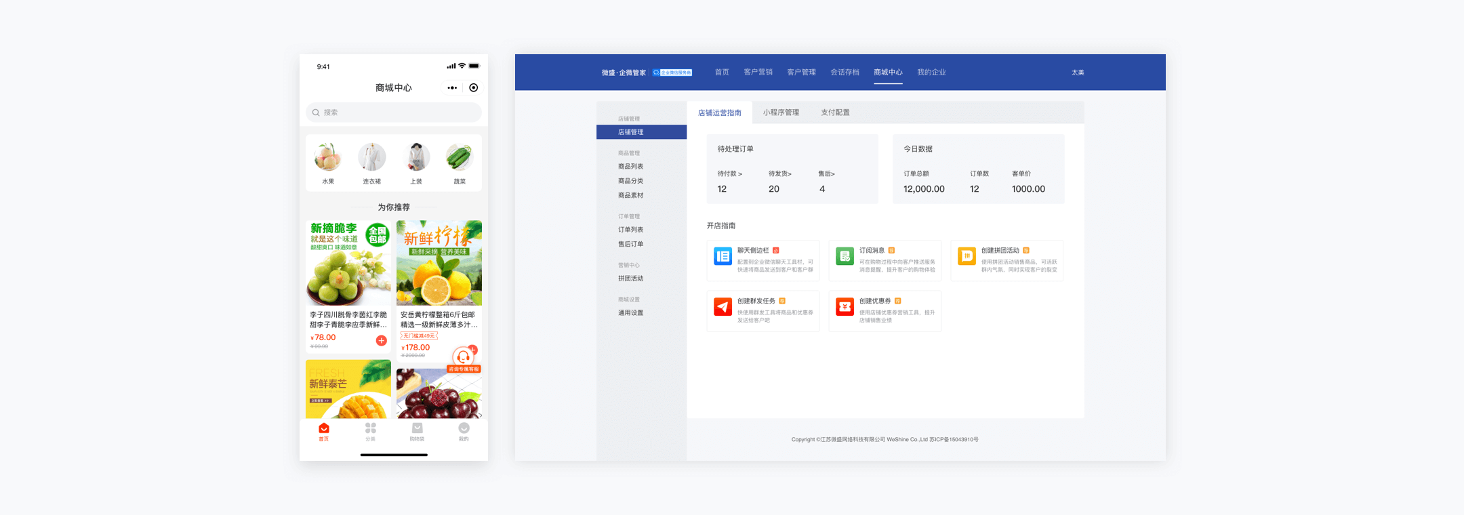Screen dimensions: 1464x515
Task: Click the 安岳黄柠檬 product title
Action: point(438,320)
